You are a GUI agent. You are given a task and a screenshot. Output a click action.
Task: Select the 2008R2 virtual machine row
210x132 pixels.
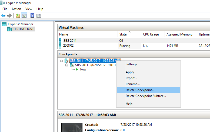[x=134, y=46]
